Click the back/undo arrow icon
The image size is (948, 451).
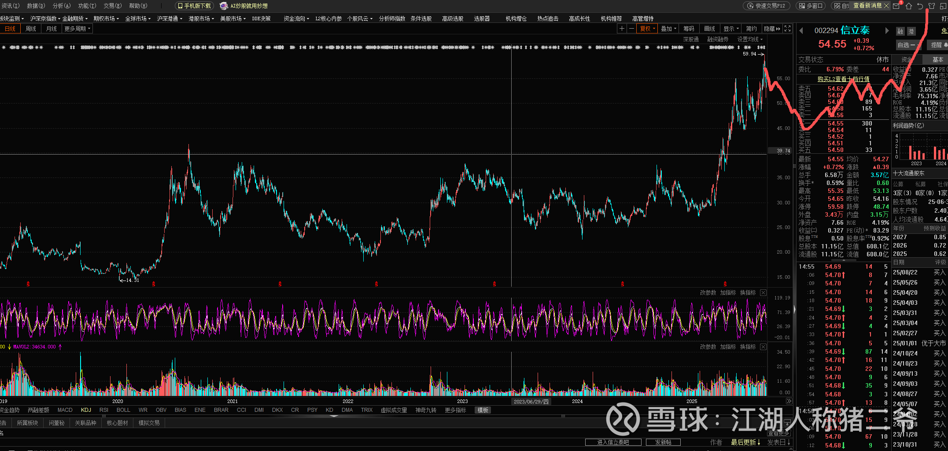(x=920, y=6)
